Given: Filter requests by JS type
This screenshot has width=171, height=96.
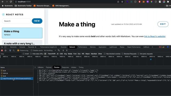Looking at the screenshot, I should [x=57, y=54].
